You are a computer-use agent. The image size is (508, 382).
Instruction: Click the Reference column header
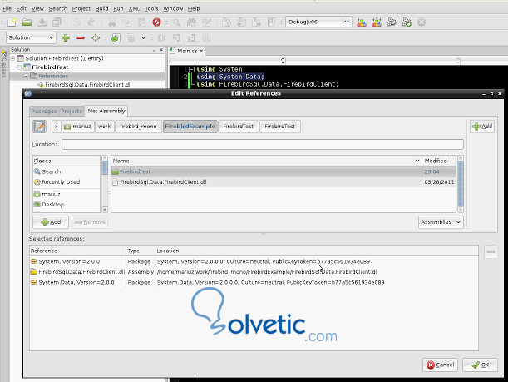[78, 251]
